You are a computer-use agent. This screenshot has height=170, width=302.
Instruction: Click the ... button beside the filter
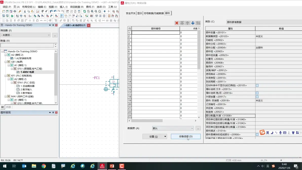55,35
